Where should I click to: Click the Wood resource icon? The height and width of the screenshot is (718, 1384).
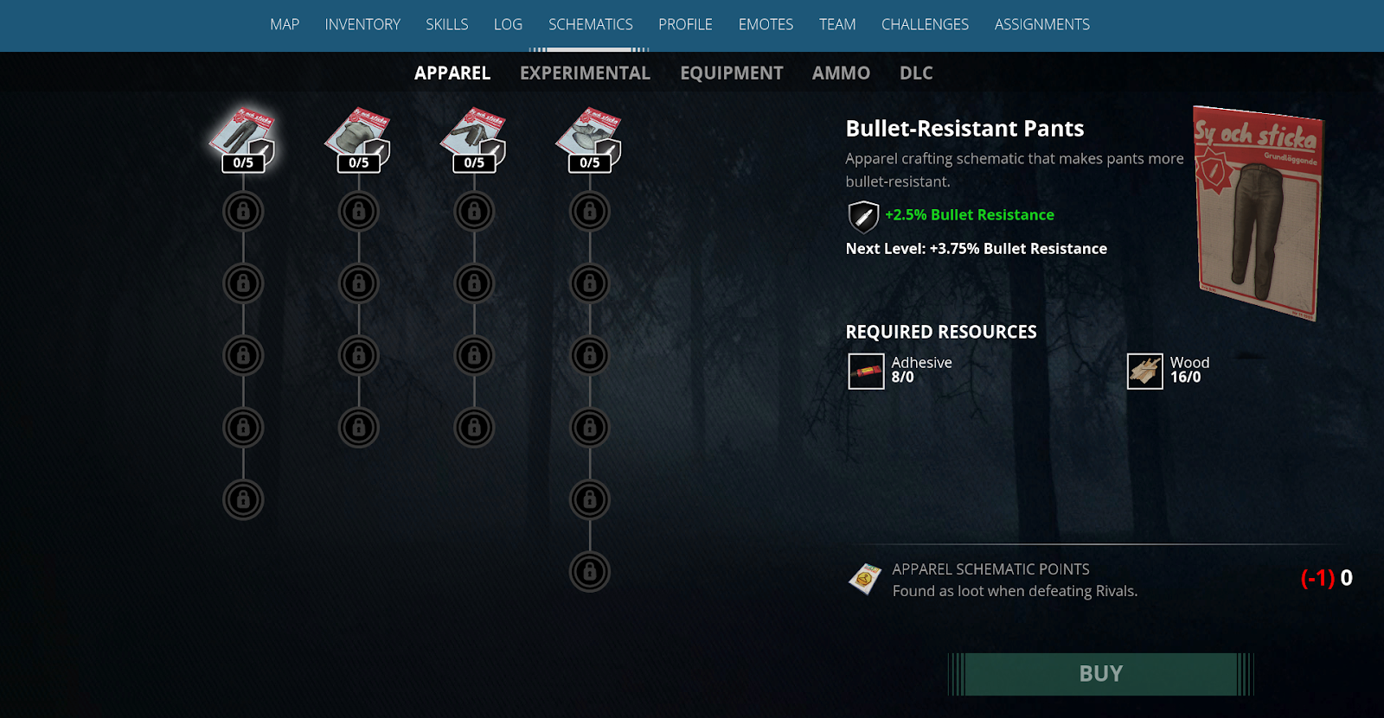[x=1144, y=372]
